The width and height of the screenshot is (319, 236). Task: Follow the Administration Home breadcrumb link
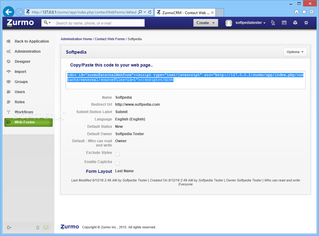(76, 39)
